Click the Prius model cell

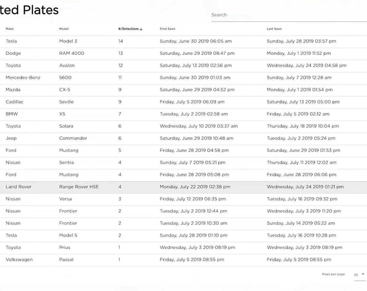(x=65, y=247)
